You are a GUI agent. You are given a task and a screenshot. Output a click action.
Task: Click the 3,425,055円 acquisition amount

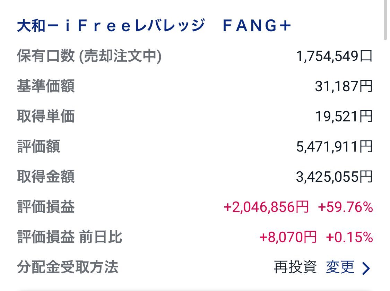(334, 177)
